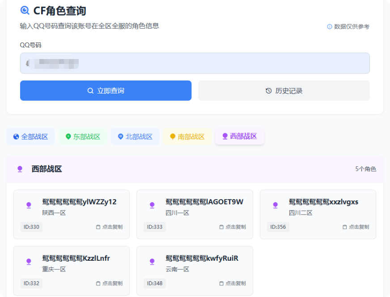
Task: Click the 5个角色 count label
Action: click(365, 169)
